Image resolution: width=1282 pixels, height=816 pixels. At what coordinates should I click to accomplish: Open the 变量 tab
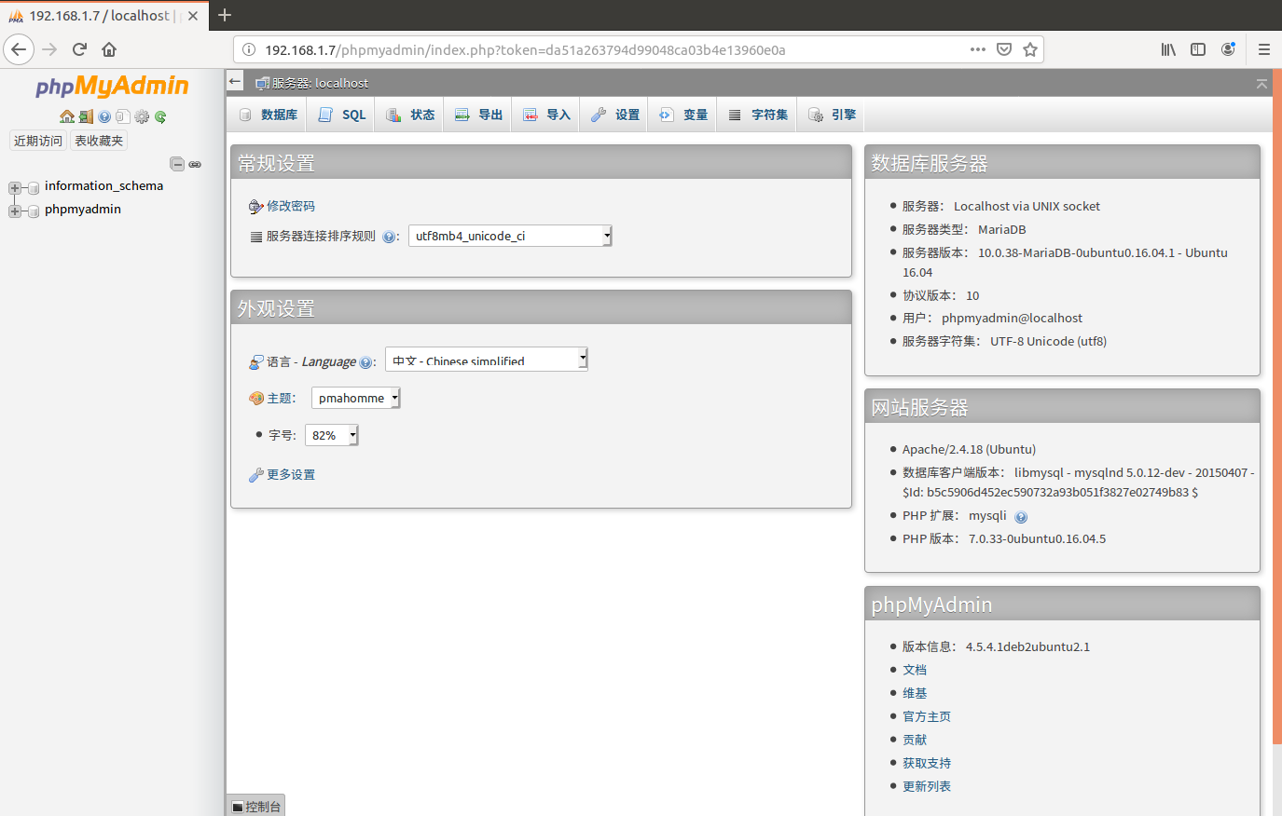point(683,115)
